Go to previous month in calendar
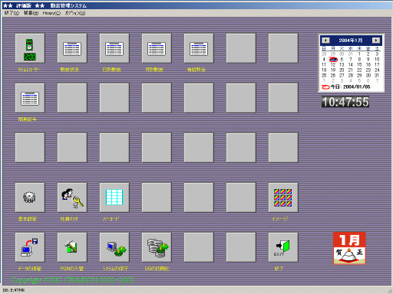Screen dimensions: 393x294 (325, 41)
